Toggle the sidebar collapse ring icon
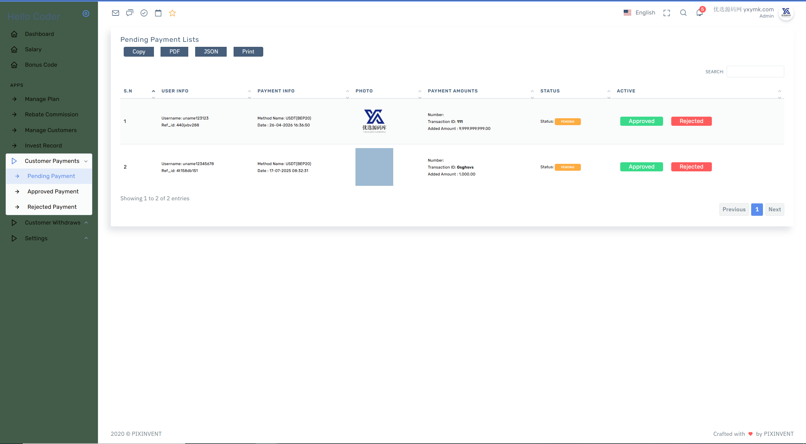Viewport: 806px width, 444px height. [x=86, y=14]
